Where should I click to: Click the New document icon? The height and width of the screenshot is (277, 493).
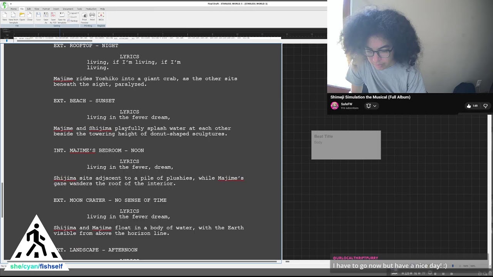5,16
